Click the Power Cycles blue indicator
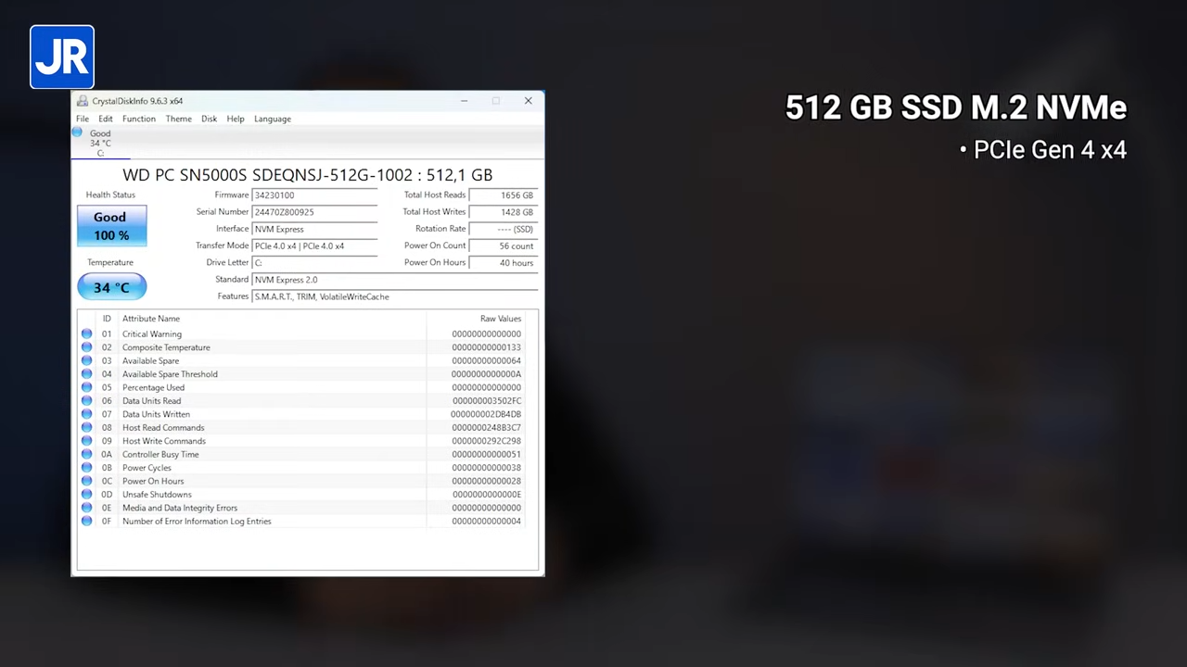Viewport: 1187px width, 667px height. tap(86, 467)
